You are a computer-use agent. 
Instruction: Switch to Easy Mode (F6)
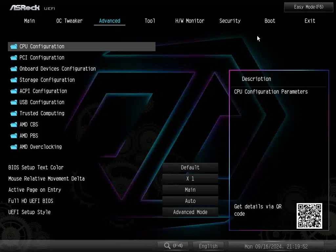[308, 7]
